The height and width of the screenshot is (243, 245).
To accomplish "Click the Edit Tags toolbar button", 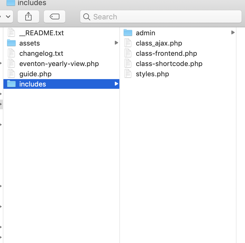I will click(x=55, y=17).
